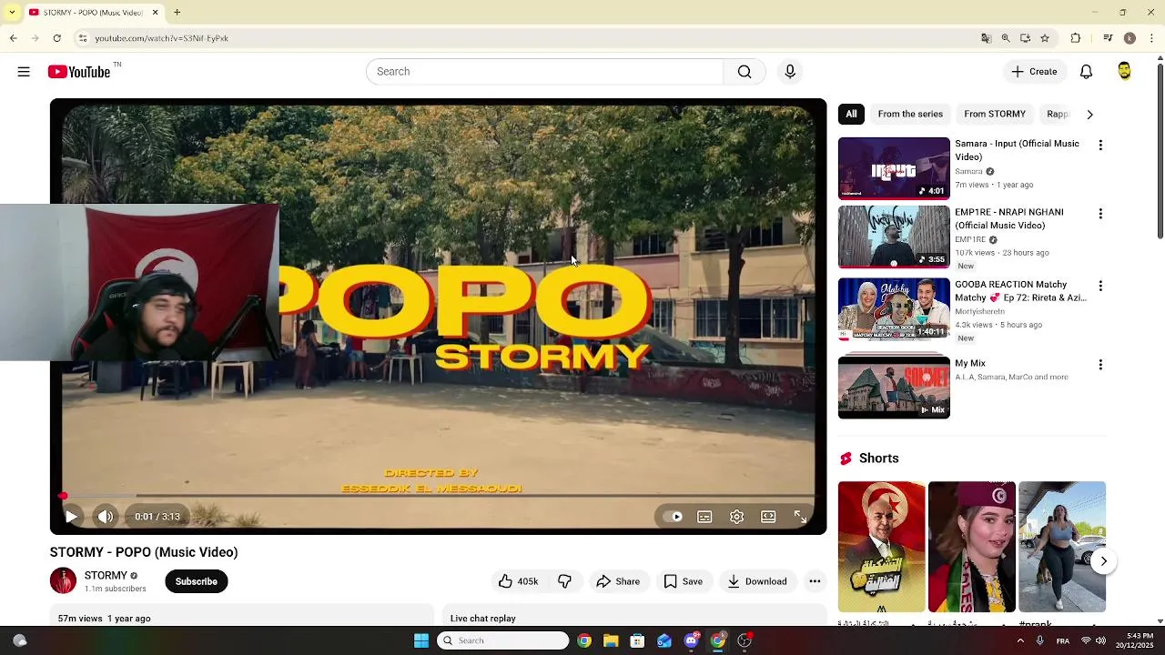Screen dimensions: 1165x655
Task: Save the video to a playlist
Action: (683, 581)
